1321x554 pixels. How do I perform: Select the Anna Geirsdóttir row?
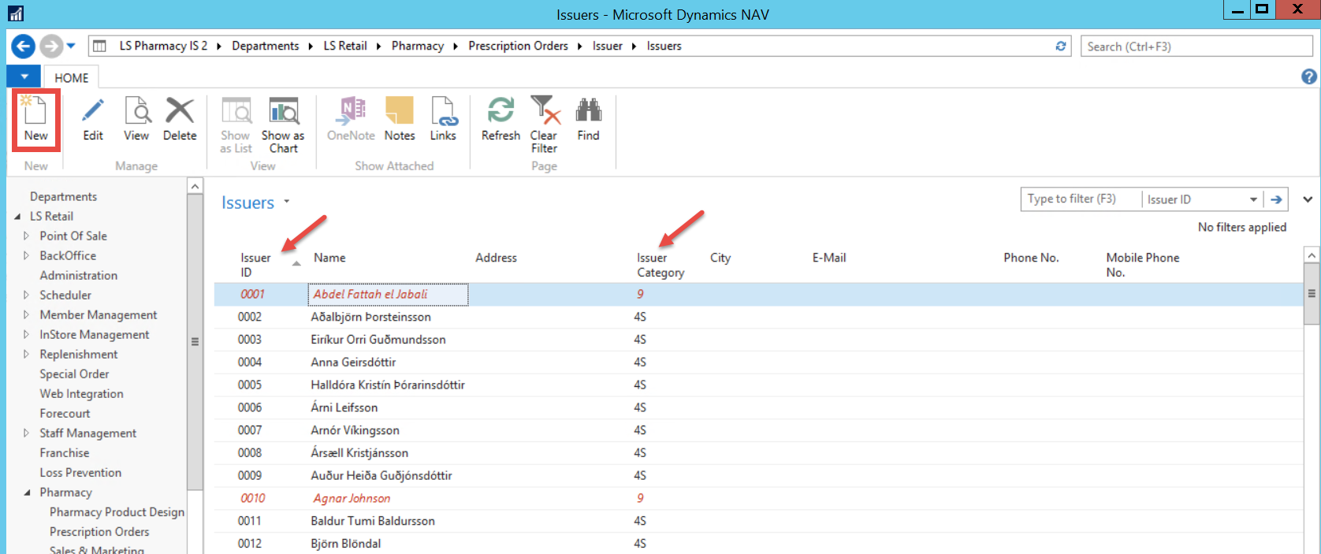click(353, 363)
